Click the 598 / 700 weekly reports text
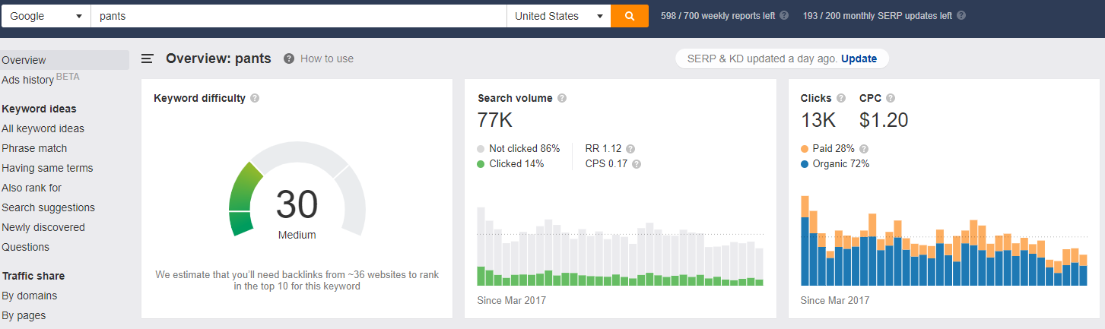The height and width of the screenshot is (329, 1105). [718, 15]
